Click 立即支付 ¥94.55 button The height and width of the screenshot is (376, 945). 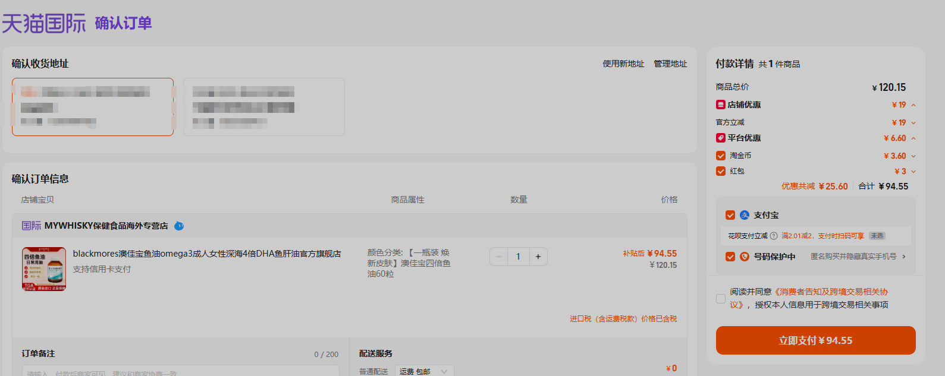click(815, 340)
